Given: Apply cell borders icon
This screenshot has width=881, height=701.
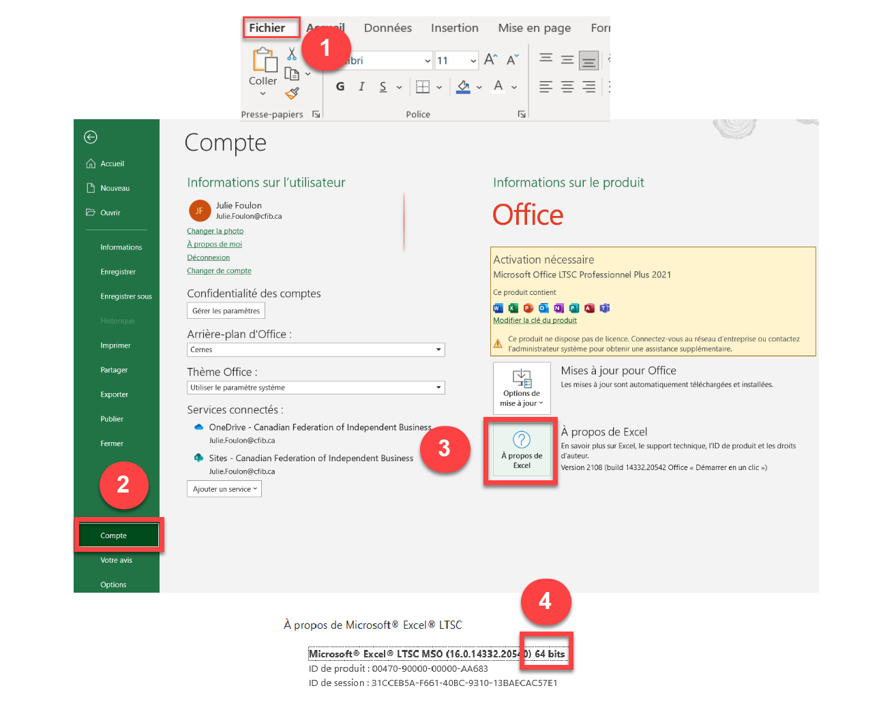Looking at the screenshot, I should point(423,87).
